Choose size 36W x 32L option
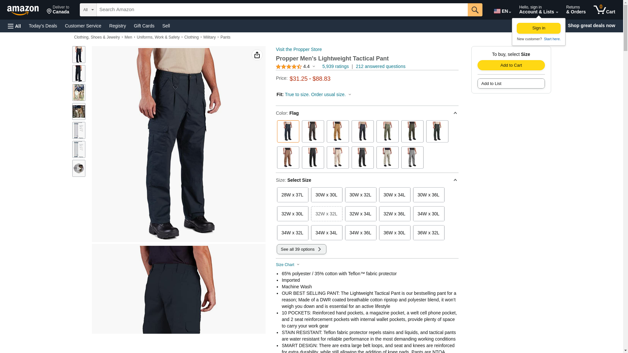 click(428, 233)
